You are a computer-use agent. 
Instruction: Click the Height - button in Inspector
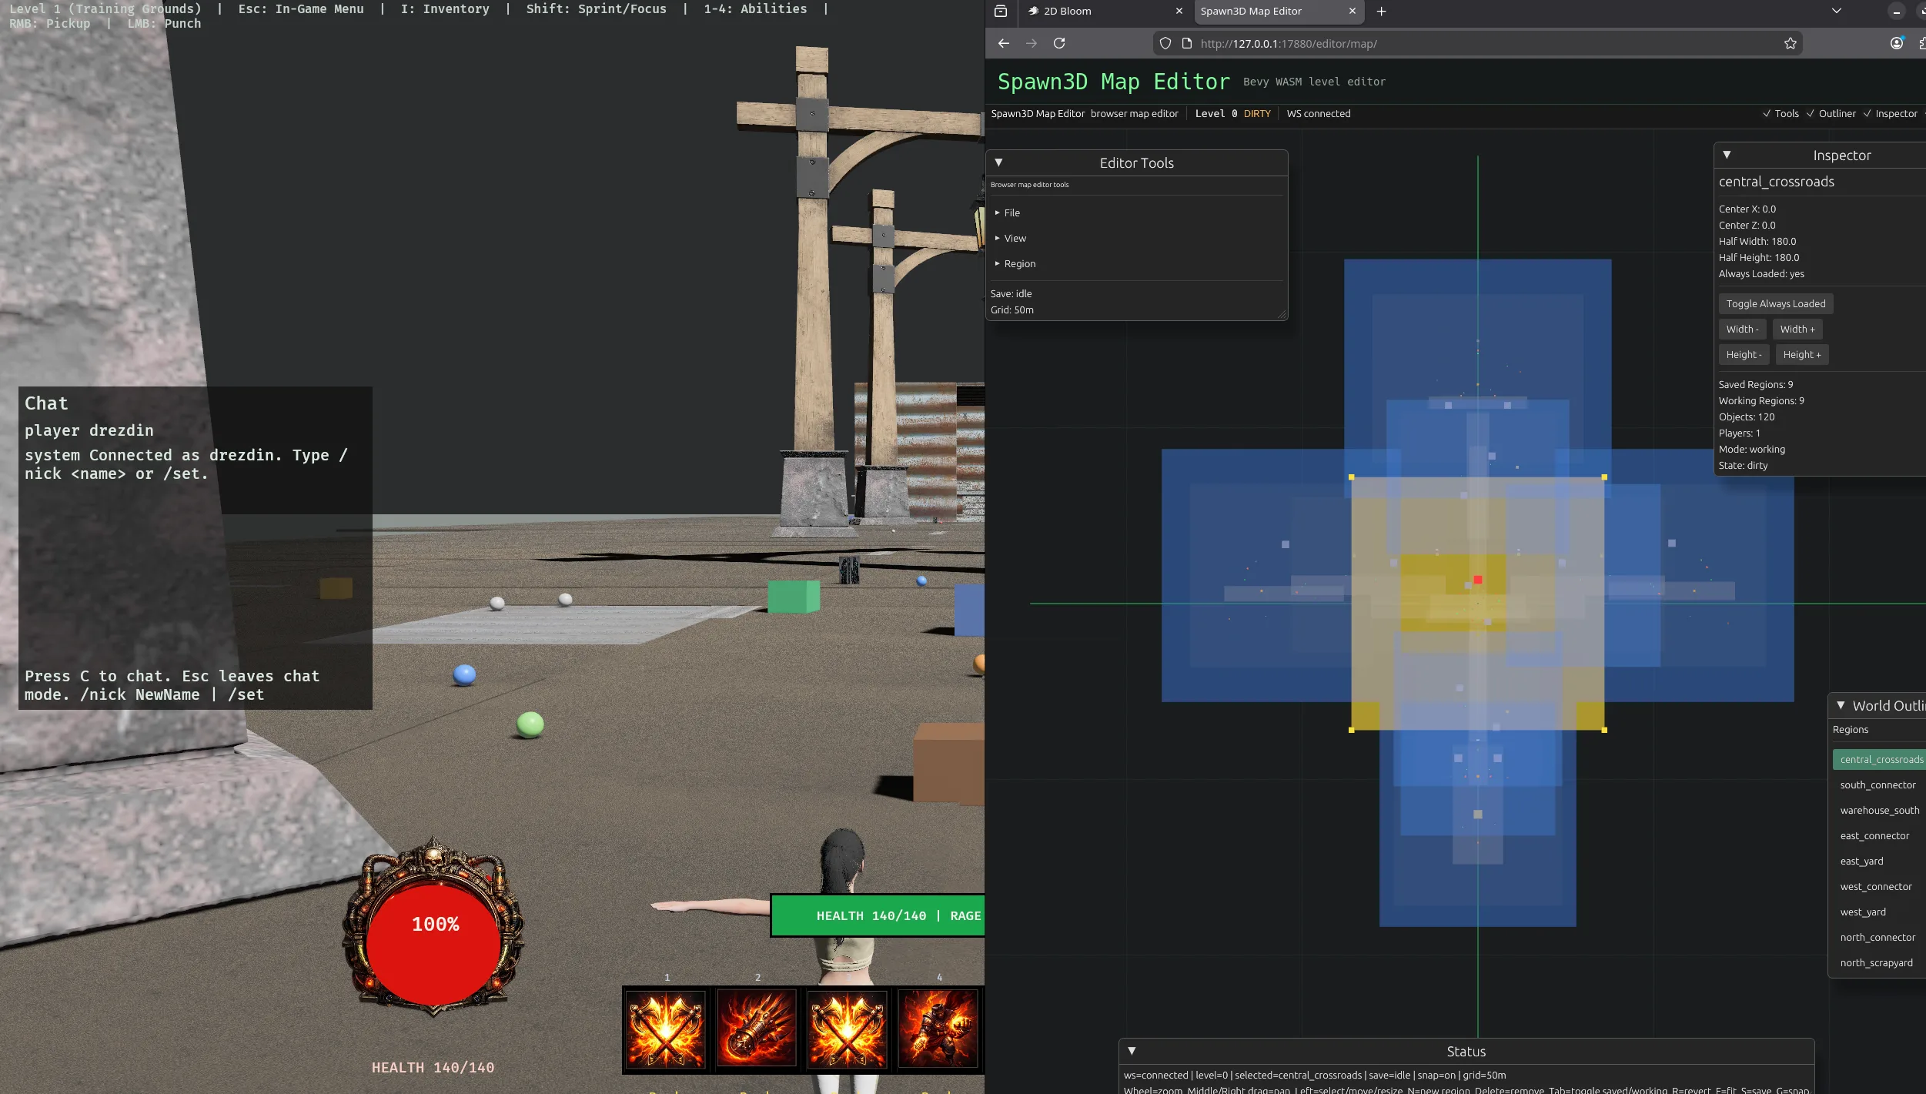1743,354
